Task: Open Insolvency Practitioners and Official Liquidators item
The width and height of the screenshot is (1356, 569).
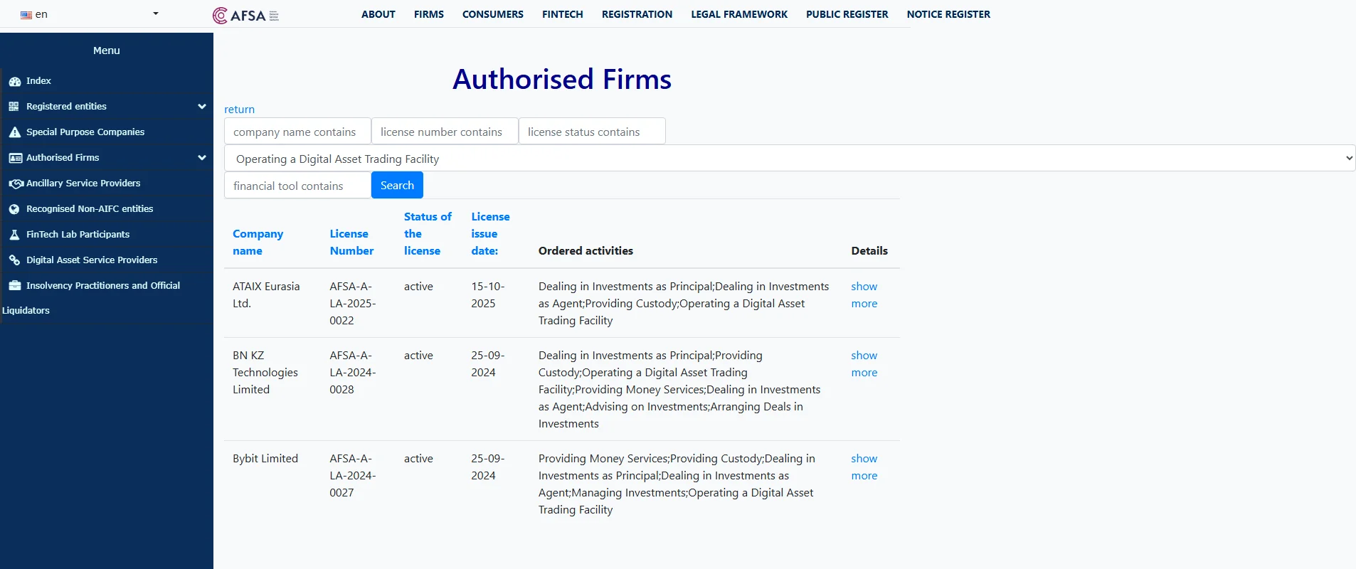Action: click(x=103, y=286)
